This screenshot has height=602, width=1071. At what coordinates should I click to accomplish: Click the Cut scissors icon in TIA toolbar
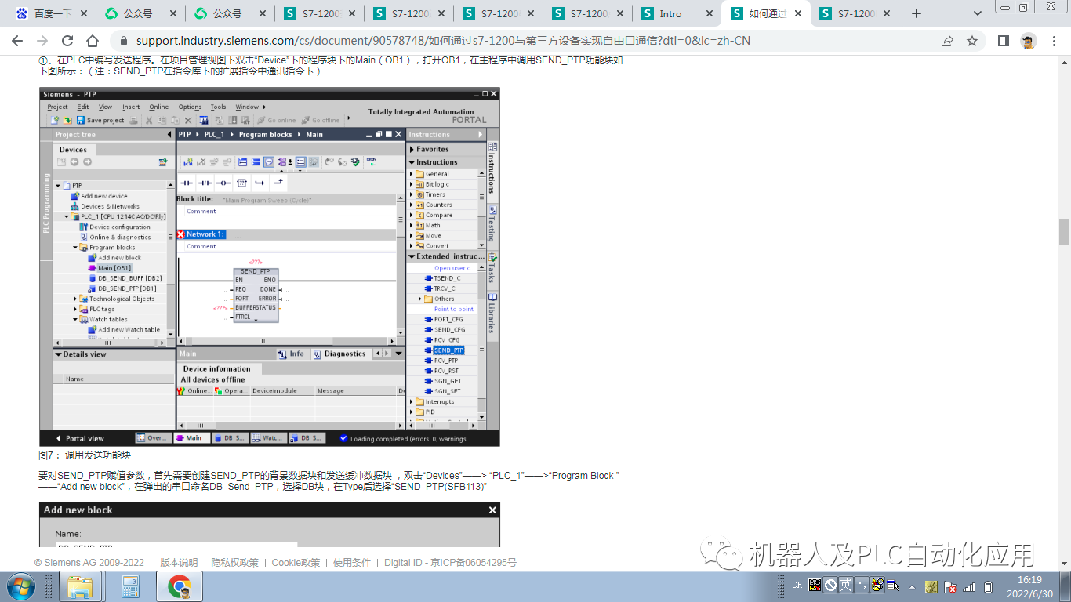click(x=149, y=120)
